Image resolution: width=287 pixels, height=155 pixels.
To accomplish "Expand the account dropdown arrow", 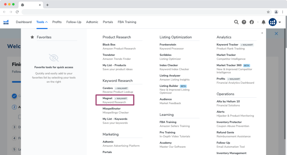I will pyautogui.click(x=280, y=22).
